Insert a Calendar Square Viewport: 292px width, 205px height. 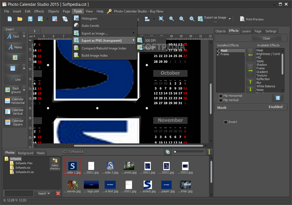point(15,122)
